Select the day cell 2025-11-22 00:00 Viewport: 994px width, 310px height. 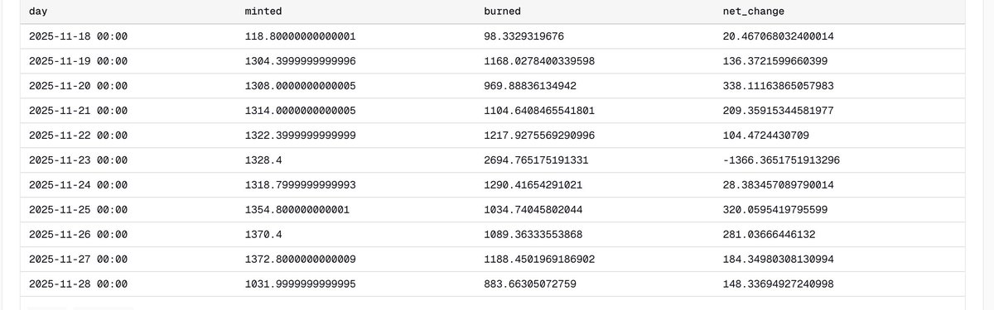[78, 136]
